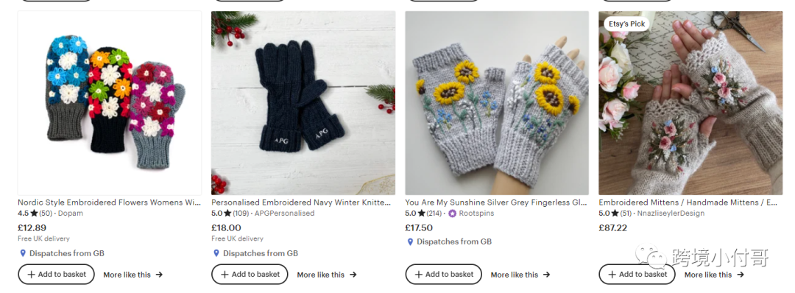Open More like this for Nordic mittens
Viewport: 795px width, 293px height.
pos(132,275)
